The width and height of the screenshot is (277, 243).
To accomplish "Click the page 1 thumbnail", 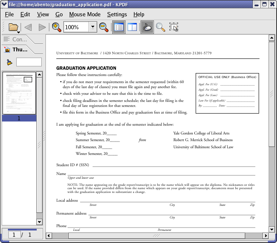I will point(19,93).
